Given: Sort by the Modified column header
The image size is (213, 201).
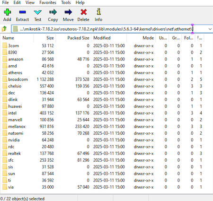Looking at the screenshot, I should [109, 38].
